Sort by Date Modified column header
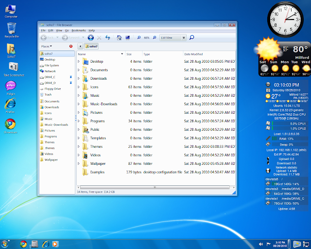The image size is (311, 249). (209, 54)
